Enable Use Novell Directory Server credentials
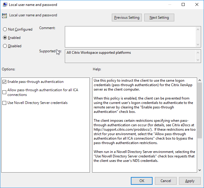The width and height of the screenshot is (204, 188). 4,103
